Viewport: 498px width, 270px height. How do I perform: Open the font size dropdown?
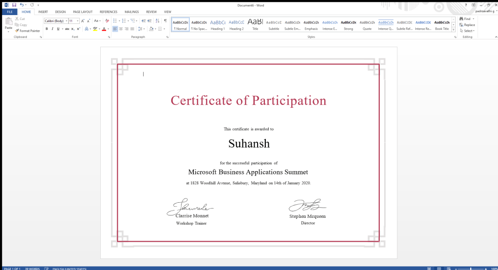pyautogui.click(x=78, y=21)
